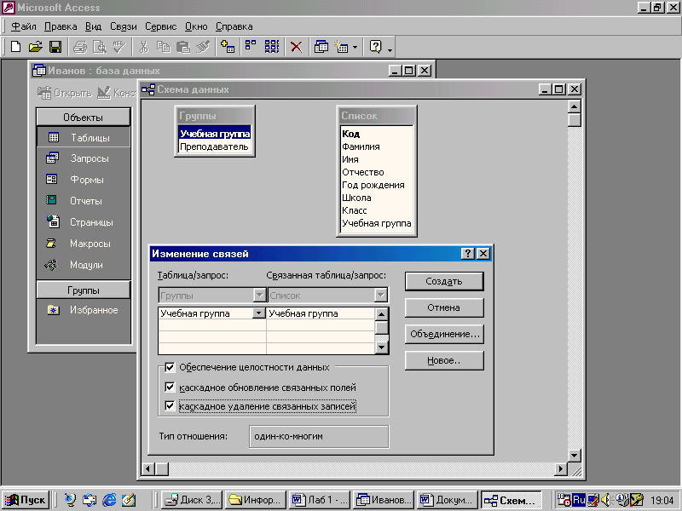Select Макросы in the objects panel
The image size is (682, 511).
coord(83,244)
